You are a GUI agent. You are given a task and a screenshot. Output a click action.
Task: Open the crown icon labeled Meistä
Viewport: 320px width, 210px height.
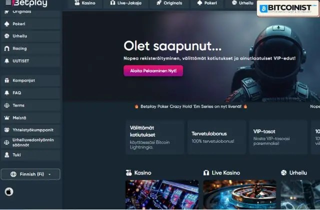pos(6,118)
